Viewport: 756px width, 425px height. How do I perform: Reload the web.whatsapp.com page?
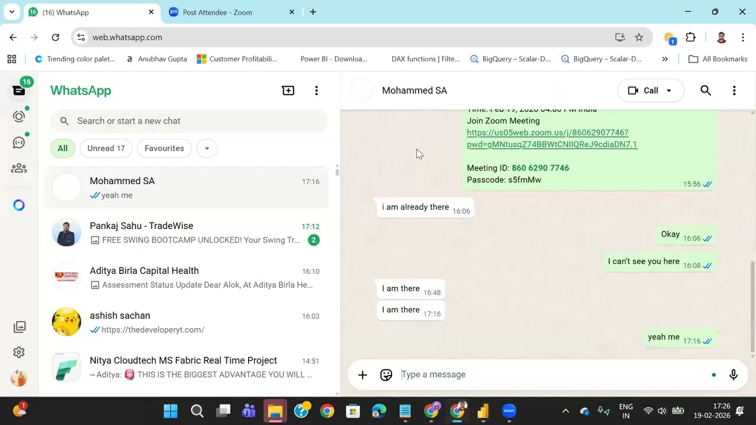pyautogui.click(x=56, y=37)
